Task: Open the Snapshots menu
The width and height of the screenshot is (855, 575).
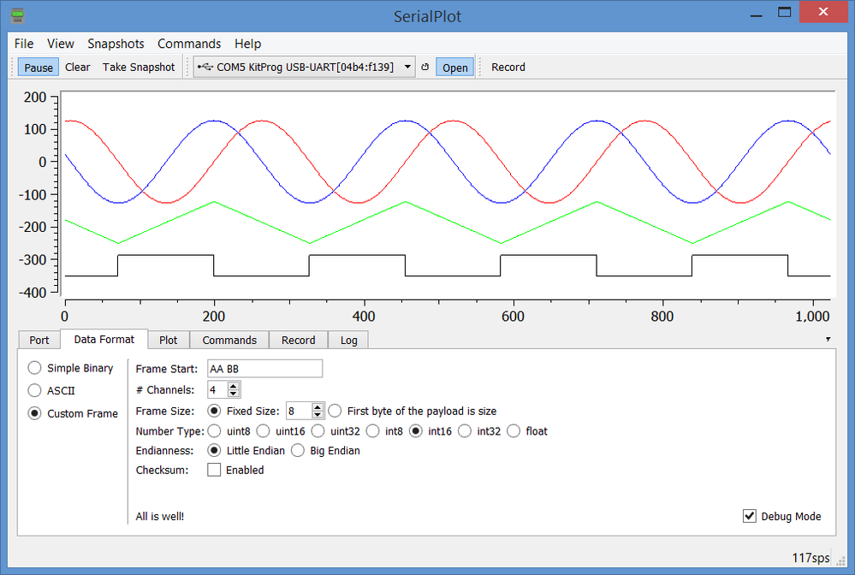Action: pyautogui.click(x=116, y=44)
